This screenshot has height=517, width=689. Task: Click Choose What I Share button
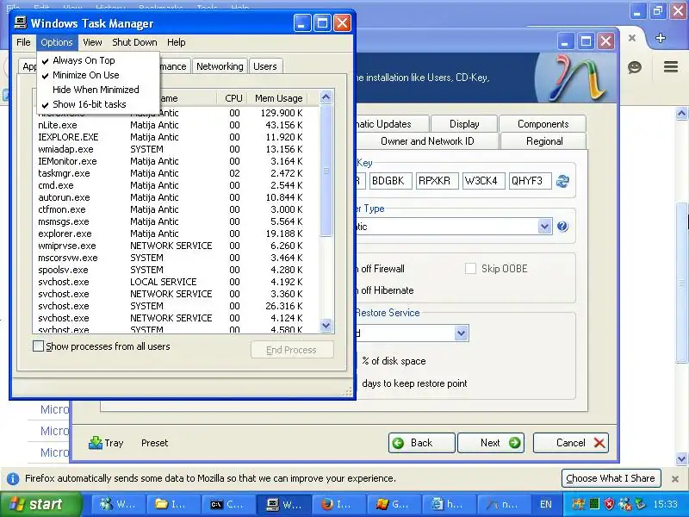(x=611, y=478)
